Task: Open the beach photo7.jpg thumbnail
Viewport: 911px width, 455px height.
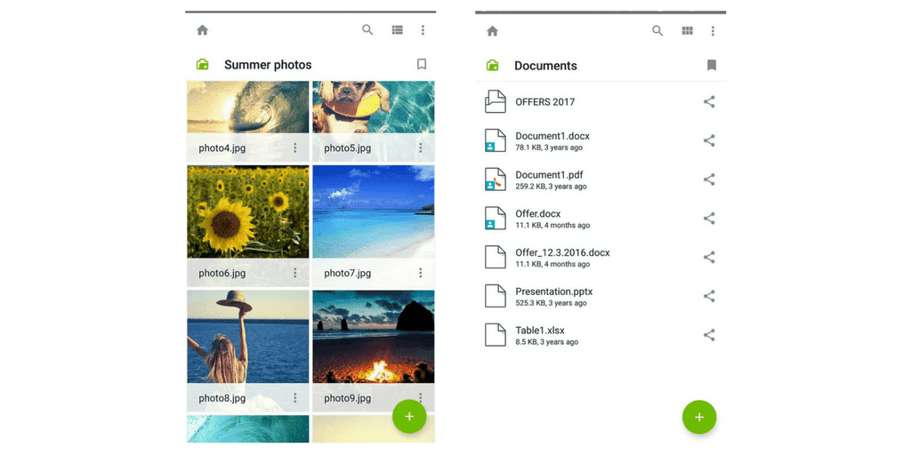Action: point(374,212)
